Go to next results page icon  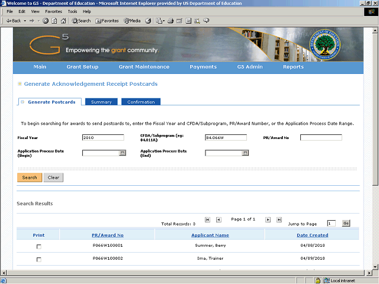click(x=268, y=220)
